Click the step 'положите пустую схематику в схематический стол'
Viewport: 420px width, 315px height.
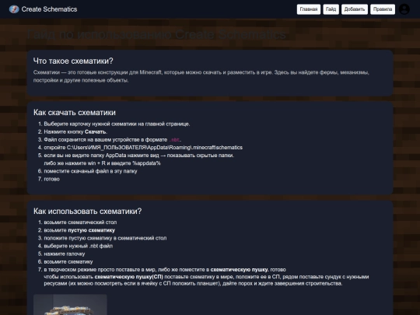coord(105,238)
